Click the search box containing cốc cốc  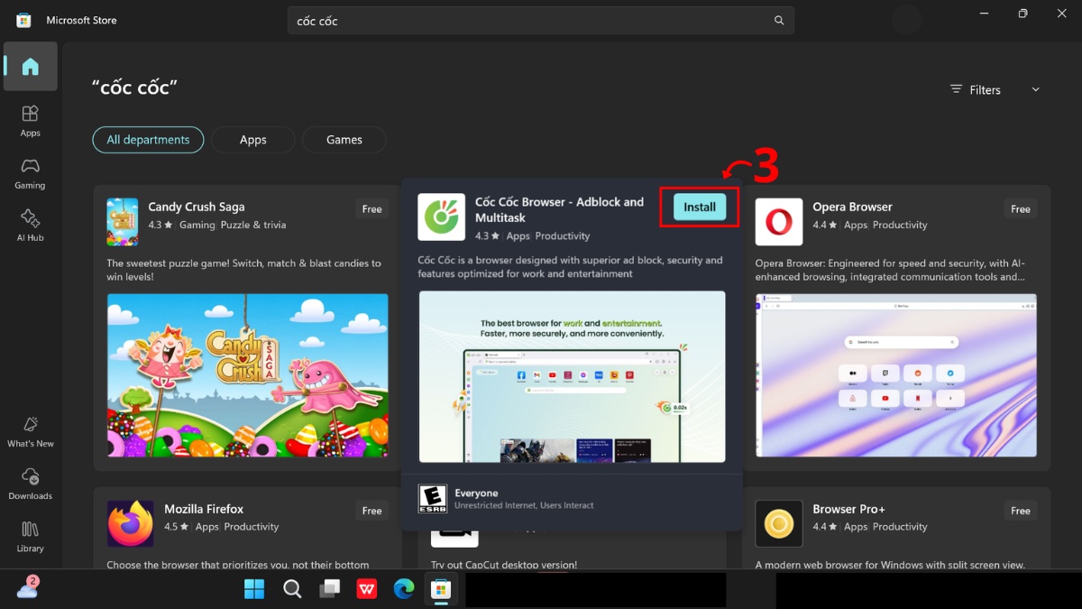pos(532,21)
